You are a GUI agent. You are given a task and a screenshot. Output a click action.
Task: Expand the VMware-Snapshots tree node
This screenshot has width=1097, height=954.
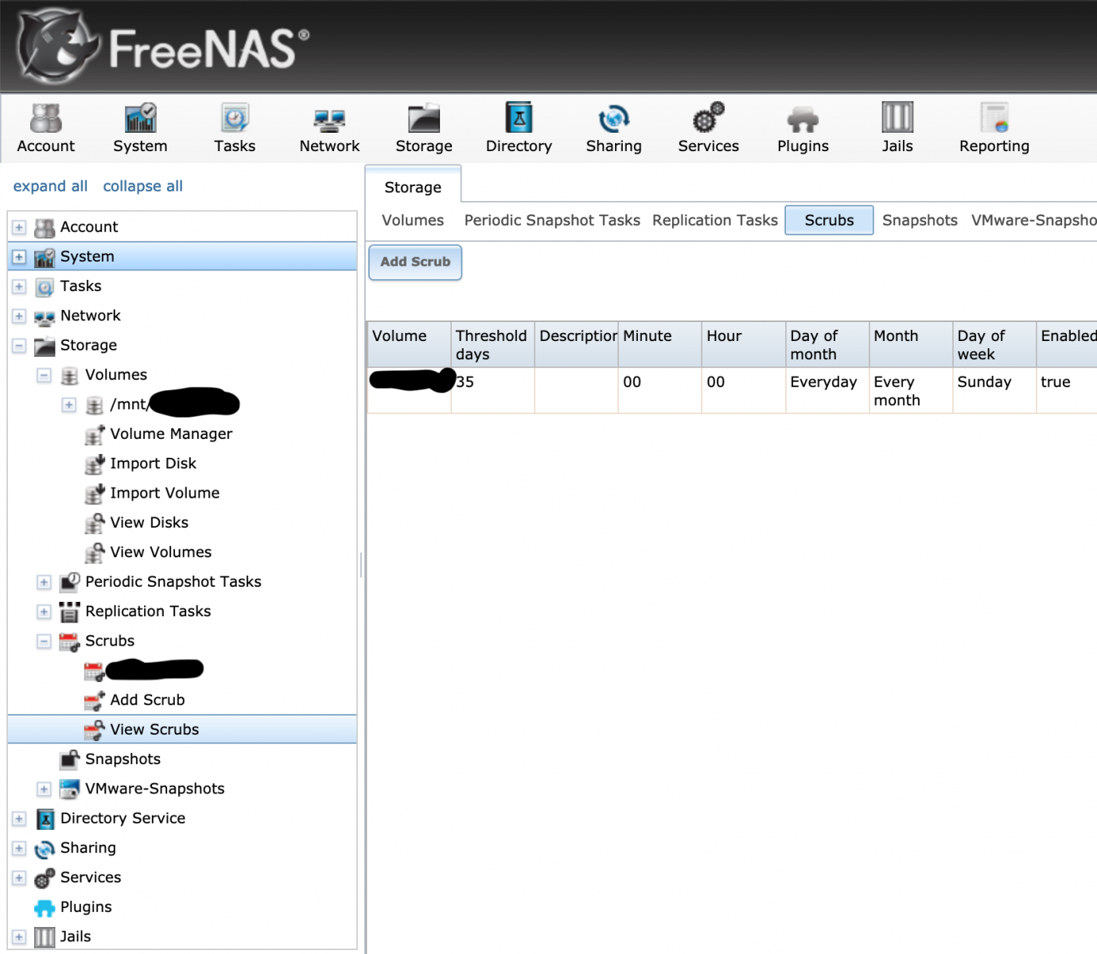point(44,789)
